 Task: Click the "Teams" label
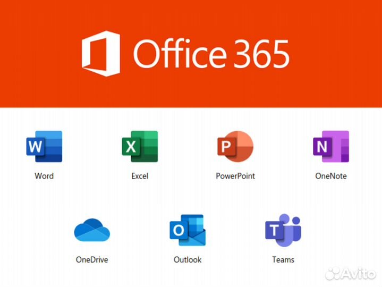[x=283, y=259]
